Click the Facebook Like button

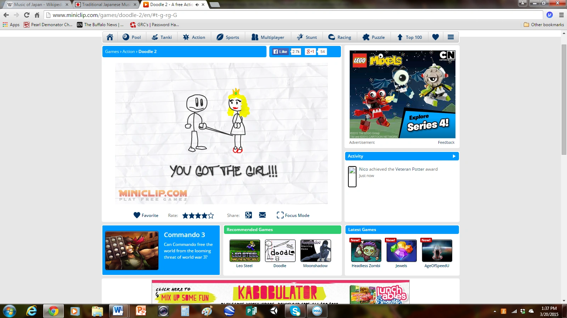point(280,52)
